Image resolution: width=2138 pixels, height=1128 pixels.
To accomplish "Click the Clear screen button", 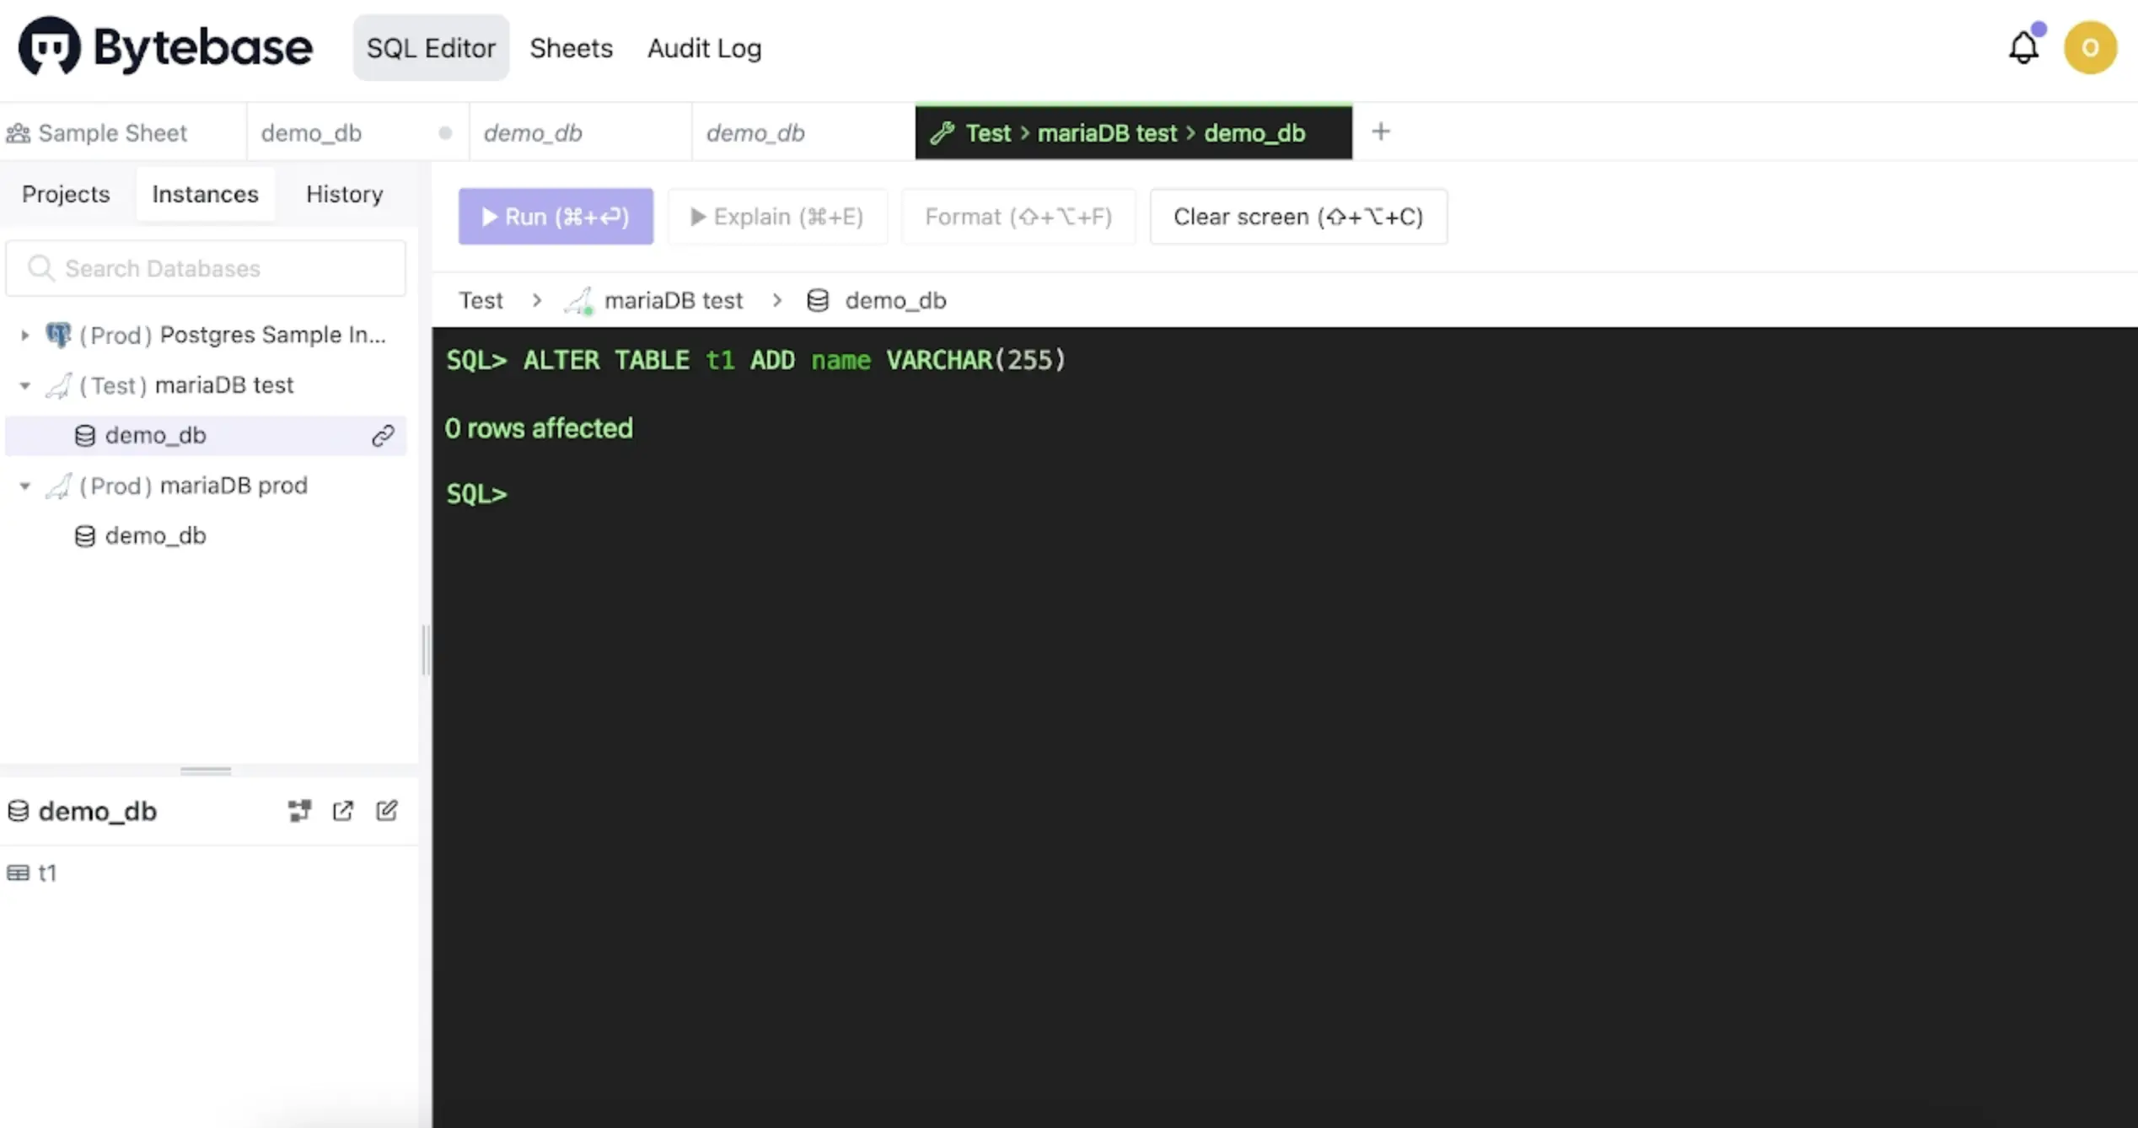I will pos(1298,217).
